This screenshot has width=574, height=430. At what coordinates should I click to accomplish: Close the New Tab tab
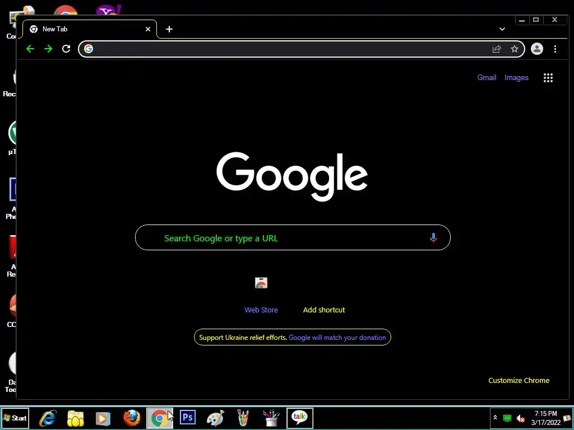coord(148,29)
